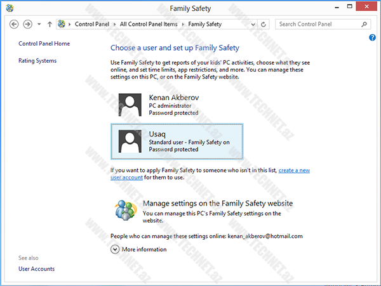
Task: Click the Family Safety icon in the address bar
Action: pyautogui.click(x=62, y=24)
